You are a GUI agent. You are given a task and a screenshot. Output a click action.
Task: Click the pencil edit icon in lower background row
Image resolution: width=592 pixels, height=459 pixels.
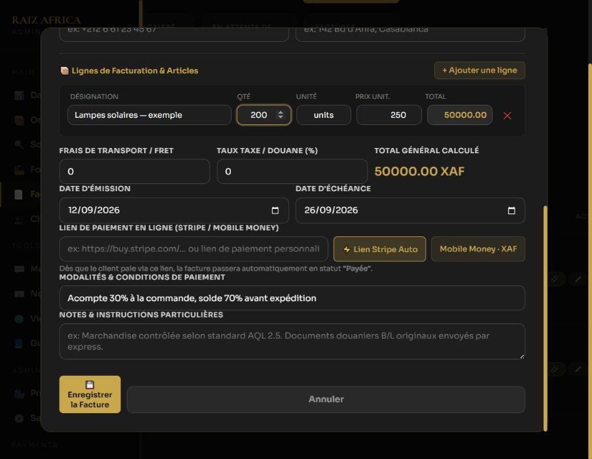pyautogui.click(x=578, y=369)
